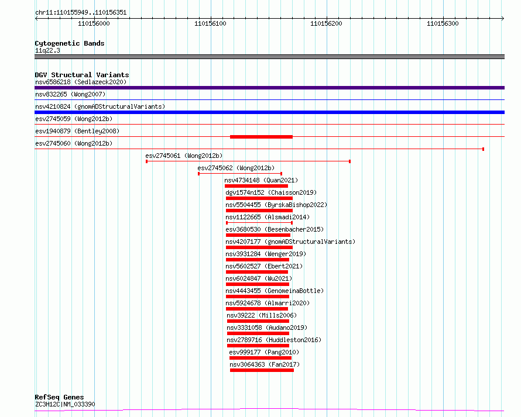Open the esv2745059 (Wong2012b) label

coord(74,119)
